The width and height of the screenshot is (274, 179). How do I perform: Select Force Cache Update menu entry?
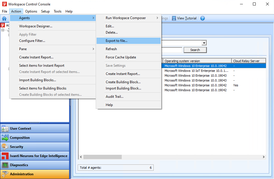(129, 57)
